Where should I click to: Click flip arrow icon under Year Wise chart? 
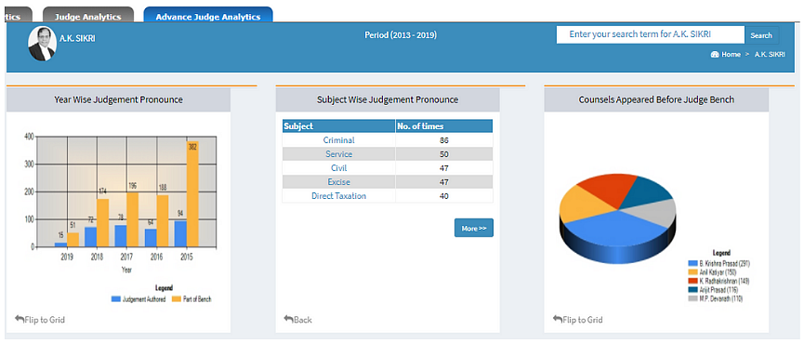20,319
